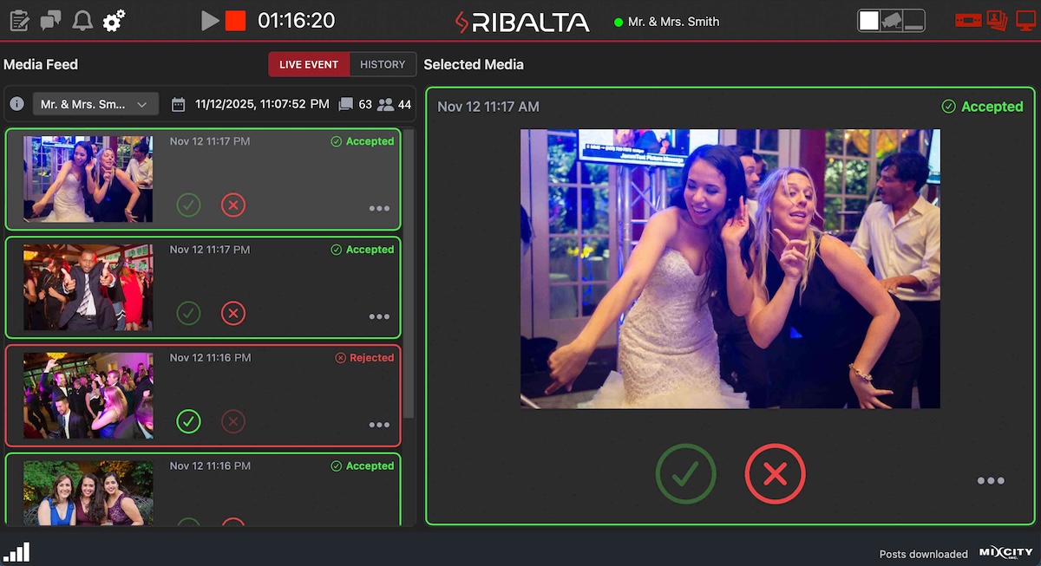The image size is (1041, 566).
Task: Open the Mr. & Mrs. Smith event dropdown
Action: (95, 104)
